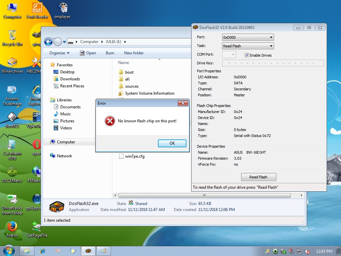Open the Port dropdown showing 0xD000
Screen dimensions: 341x256
[x=248, y=37]
